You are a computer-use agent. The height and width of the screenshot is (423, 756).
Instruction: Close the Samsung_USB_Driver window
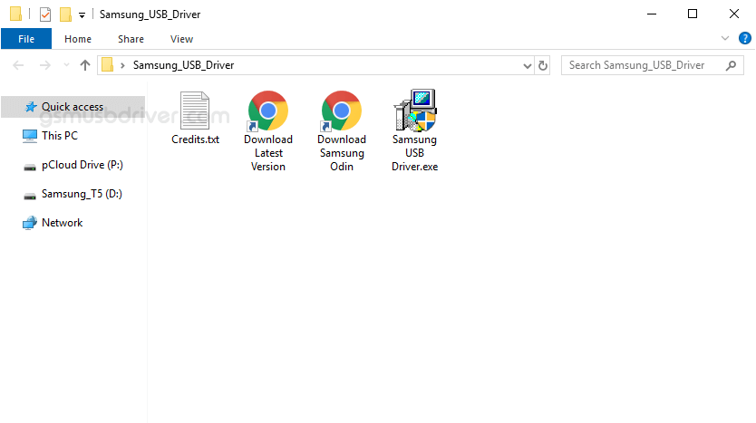point(734,14)
